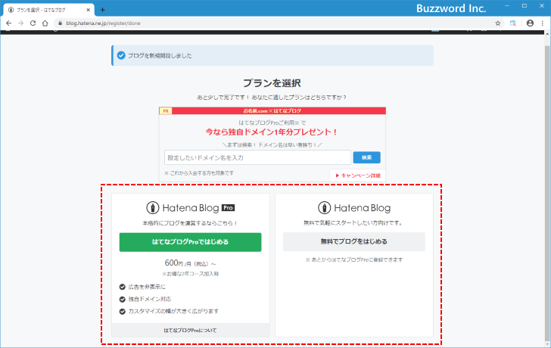Minimize the browser window
Screen dimensions: 551x348
(x=507, y=6)
